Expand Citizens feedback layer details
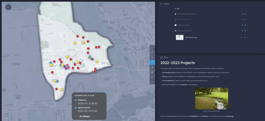The image size is (265, 121). pyautogui.click(x=248, y=20)
